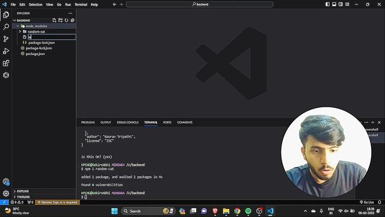Collapse the node_modules folder
Viewport: 385px width, 217px height.
point(17,26)
